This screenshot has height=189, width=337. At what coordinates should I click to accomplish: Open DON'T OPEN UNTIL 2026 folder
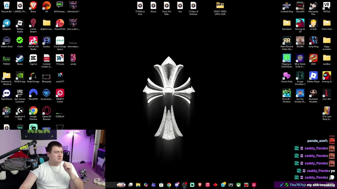220,8
